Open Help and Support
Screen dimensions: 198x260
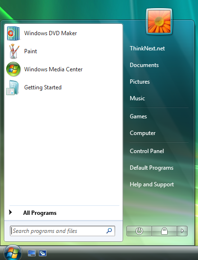[152, 184]
